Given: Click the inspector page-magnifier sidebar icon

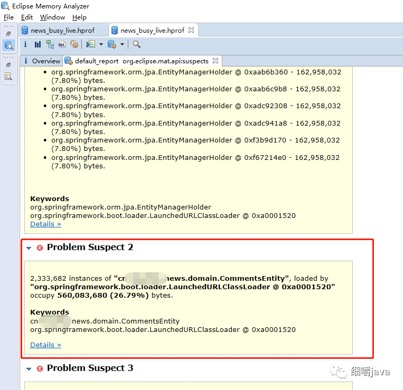Looking at the screenshot, I should point(8,76).
